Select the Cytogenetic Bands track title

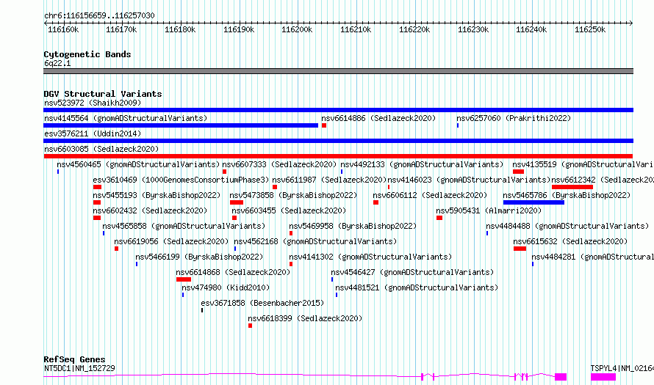(87, 54)
